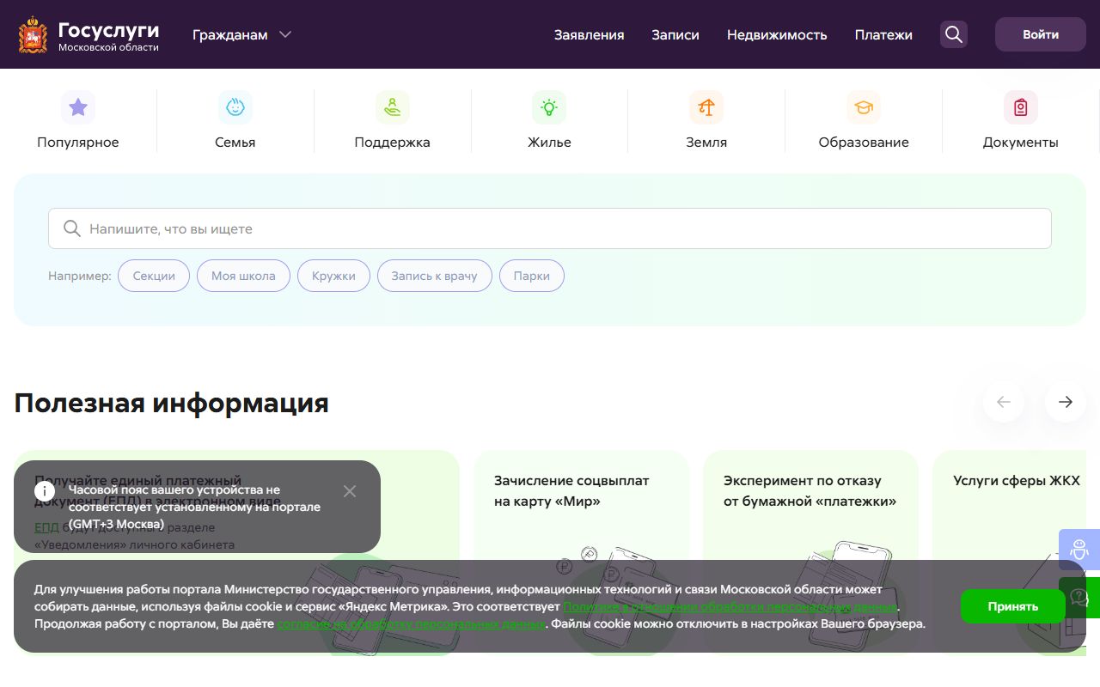Viewport: 1100px width, 687px height.
Task: Open the Семья category icon
Action: point(235,107)
